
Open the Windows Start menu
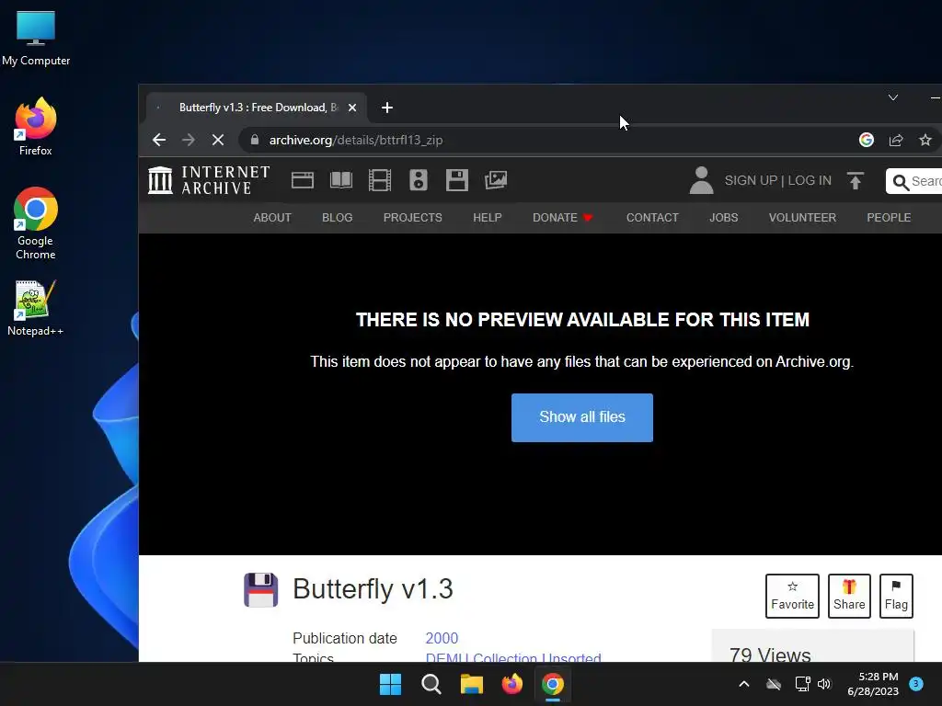point(390,684)
